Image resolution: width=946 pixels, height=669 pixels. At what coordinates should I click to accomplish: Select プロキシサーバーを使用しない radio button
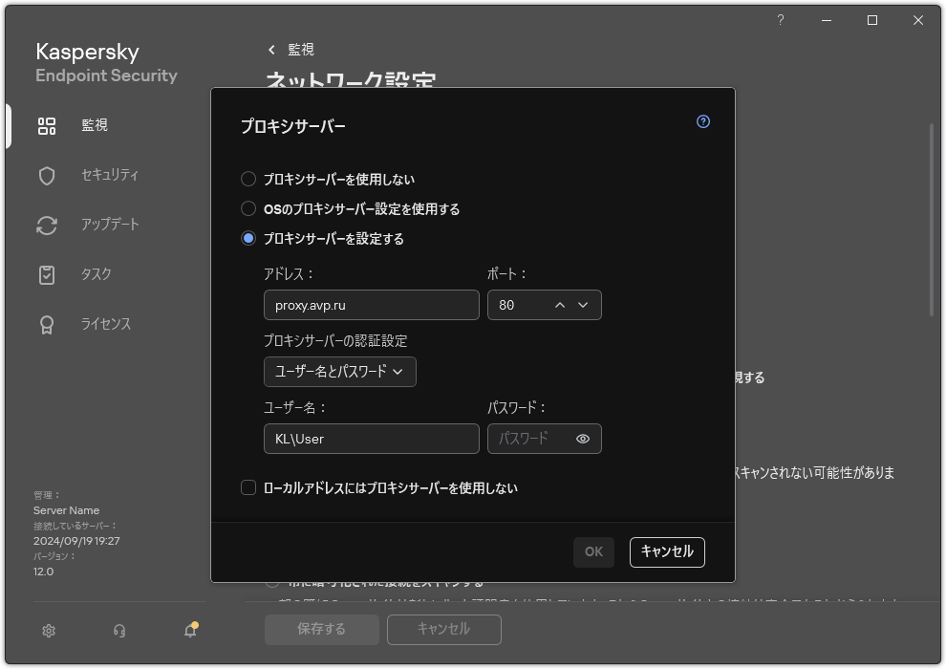tap(248, 179)
